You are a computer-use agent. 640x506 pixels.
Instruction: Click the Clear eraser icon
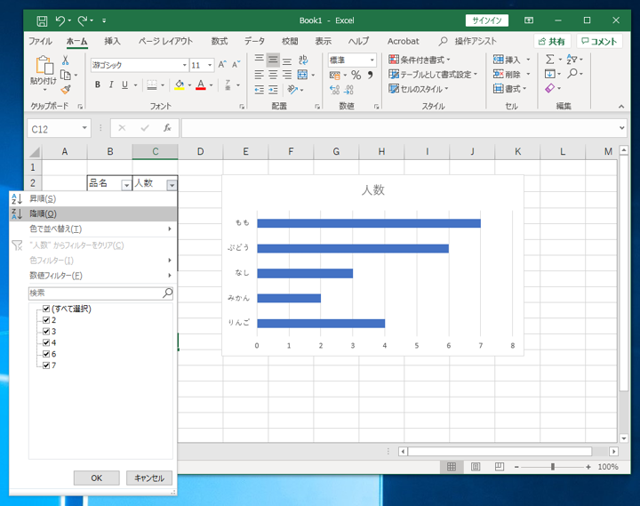(x=550, y=88)
